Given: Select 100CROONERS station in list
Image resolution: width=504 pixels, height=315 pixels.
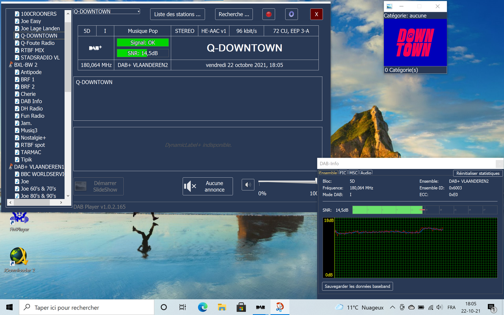Looking at the screenshot, I should pyautogui.click(x=39, y=14).
